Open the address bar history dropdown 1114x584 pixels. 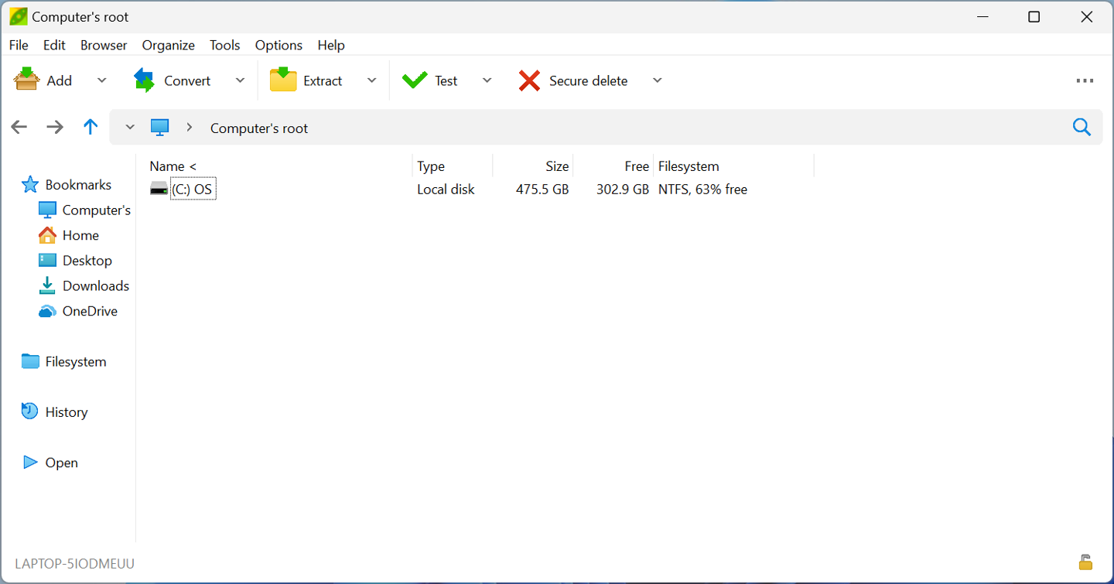[130, 128]
